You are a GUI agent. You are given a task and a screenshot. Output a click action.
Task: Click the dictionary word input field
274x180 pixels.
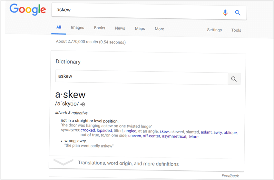(142, 77)
